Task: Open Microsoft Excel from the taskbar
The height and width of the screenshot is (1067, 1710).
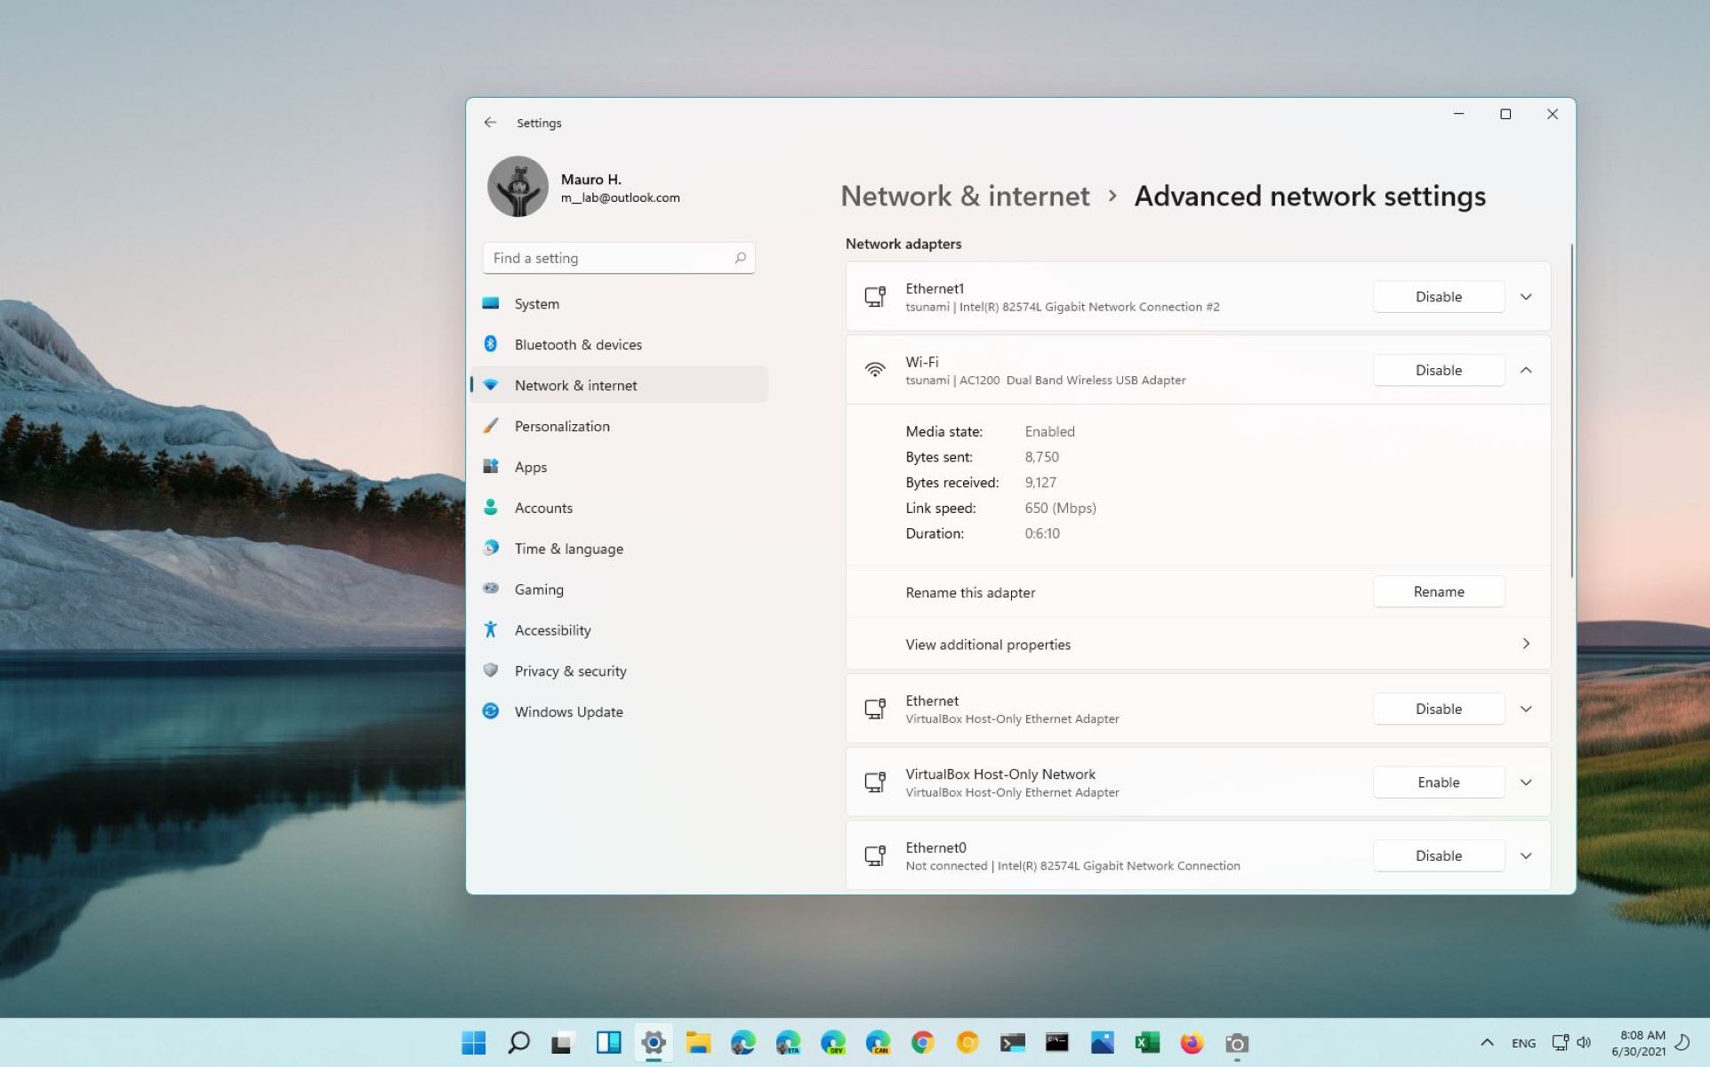Action: tap(1145, 1042)
